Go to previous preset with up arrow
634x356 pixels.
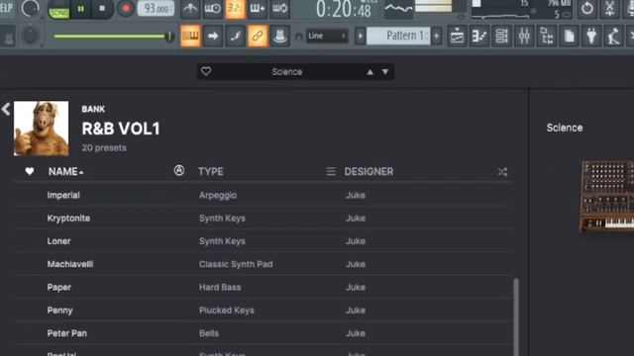coord(370,72)
